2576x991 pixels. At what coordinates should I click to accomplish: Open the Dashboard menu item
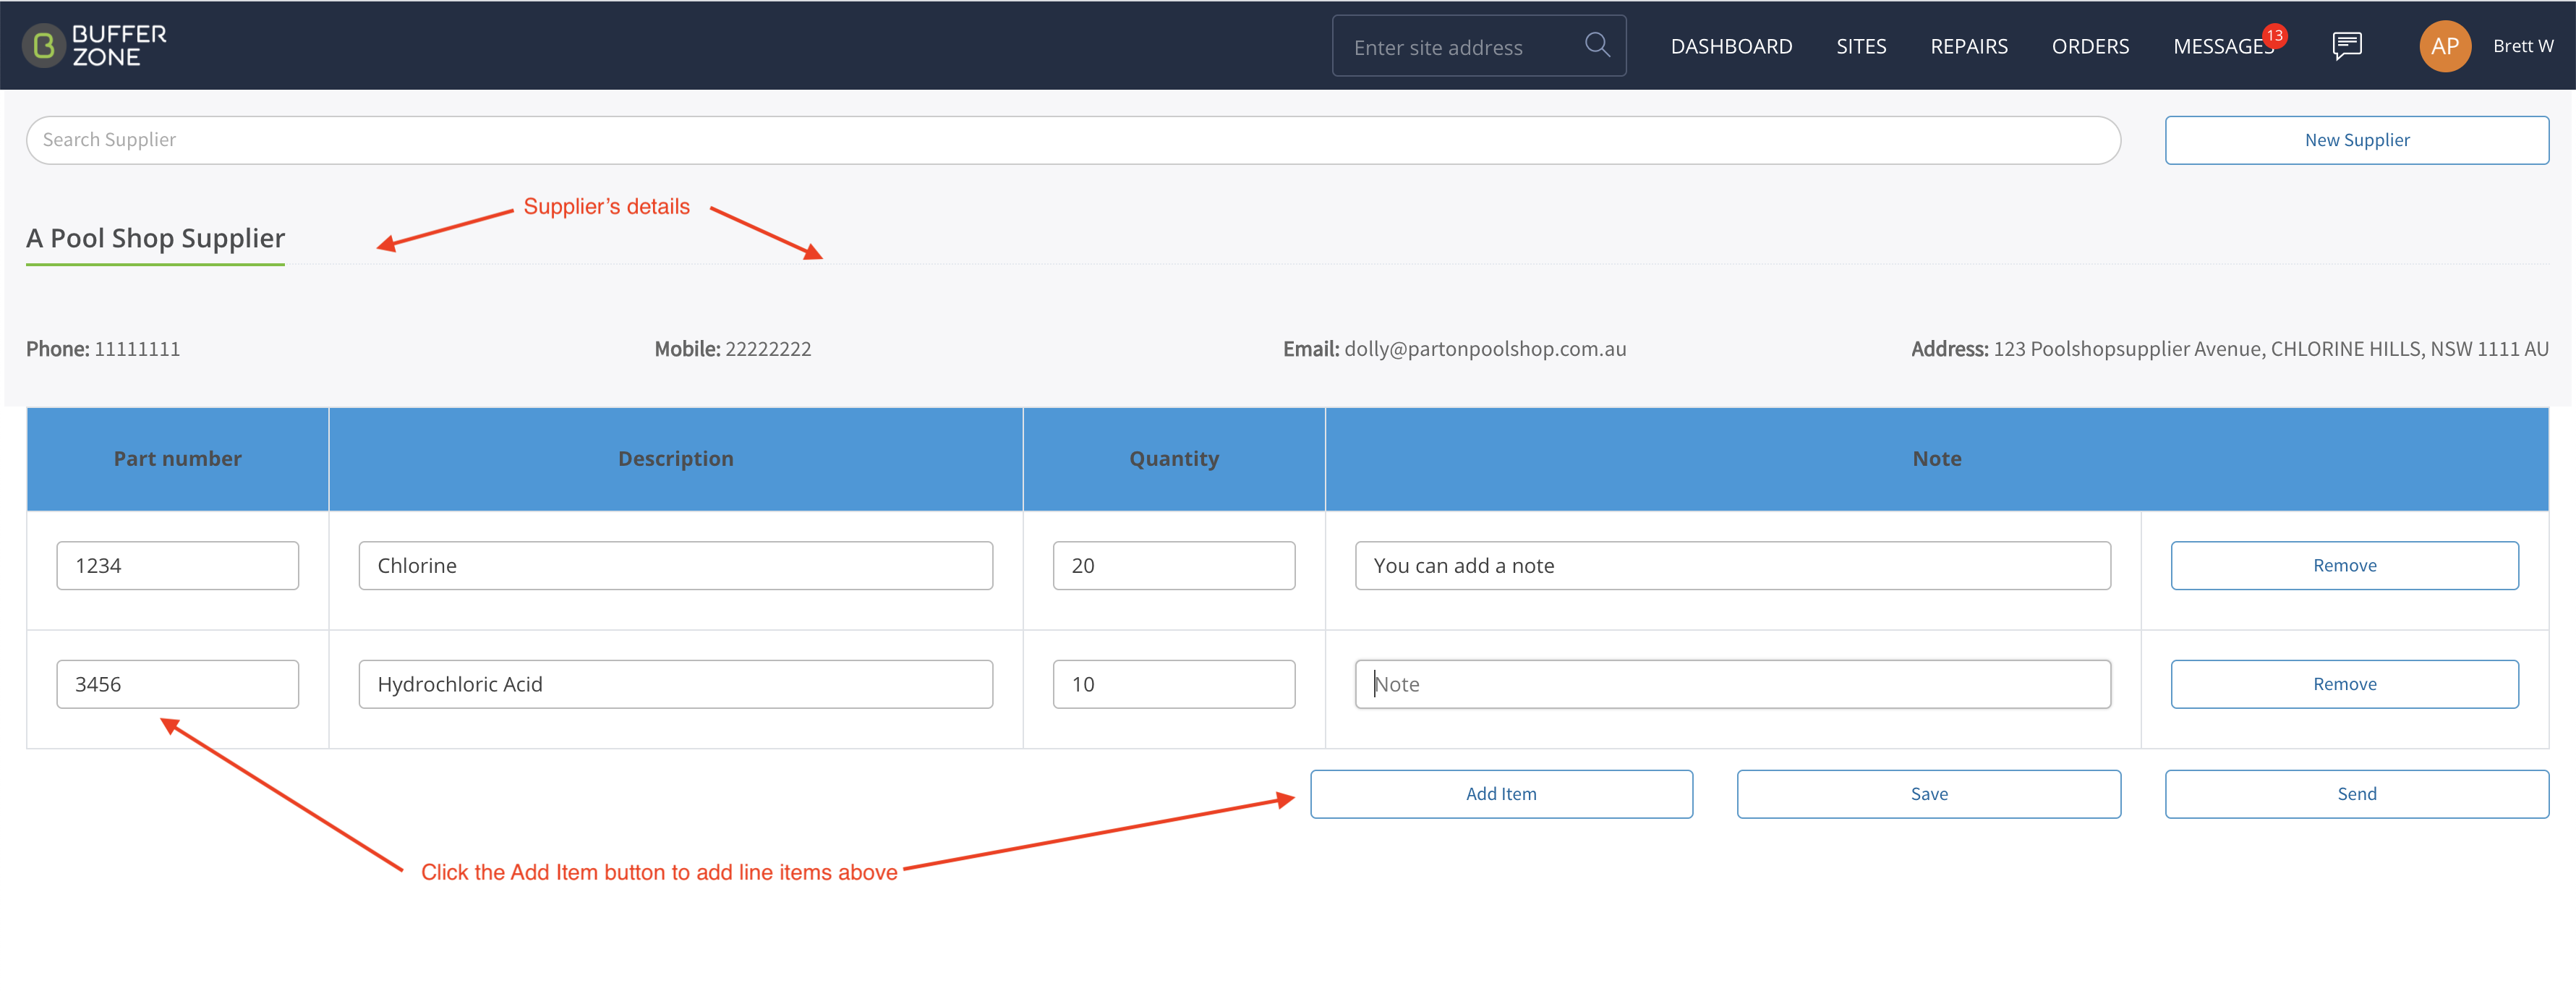pyautogui.click(x=1731, y=46)
